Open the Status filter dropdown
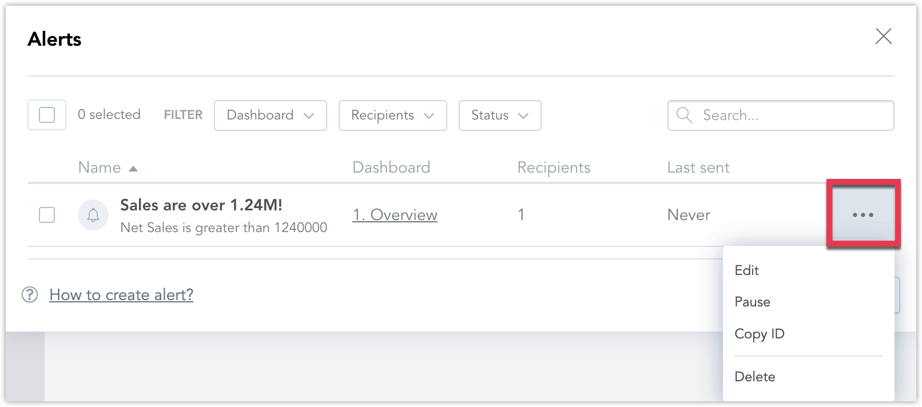 (x=499, y=115)
